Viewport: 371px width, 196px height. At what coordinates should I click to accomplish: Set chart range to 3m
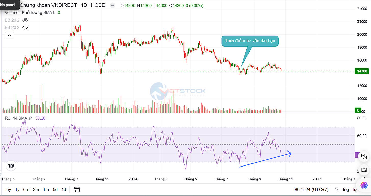click(36, 190)
